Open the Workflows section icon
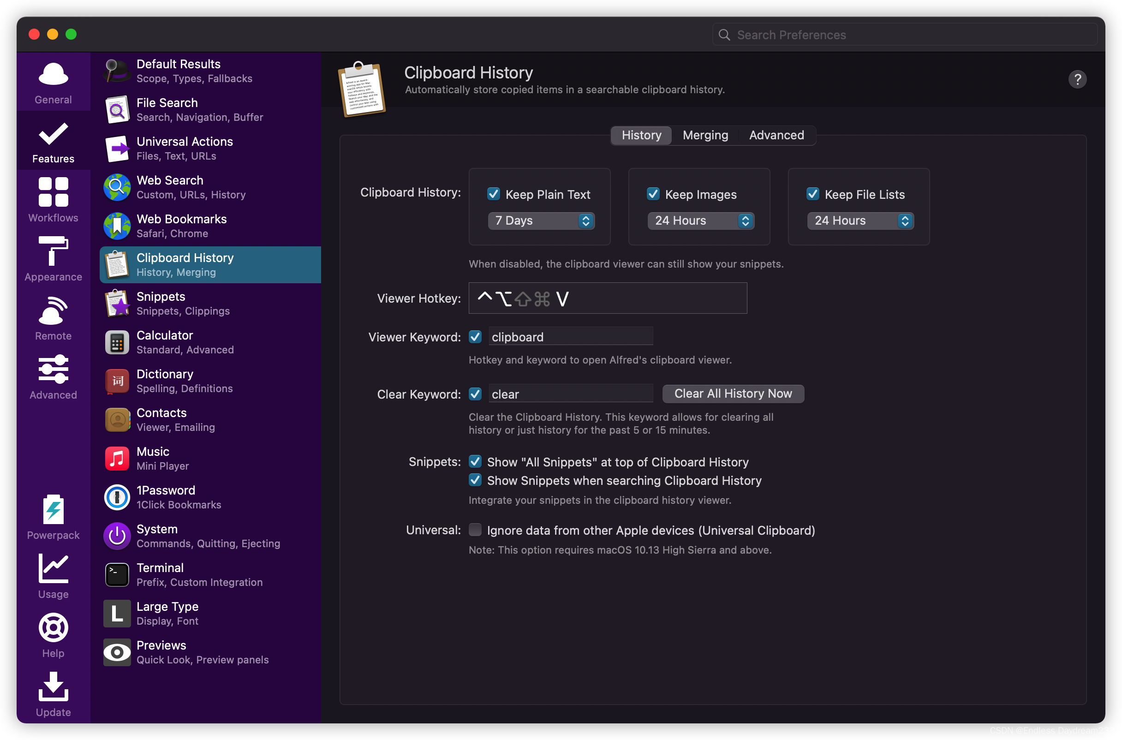Screen dimensions: 1122x740 point(54,192)
